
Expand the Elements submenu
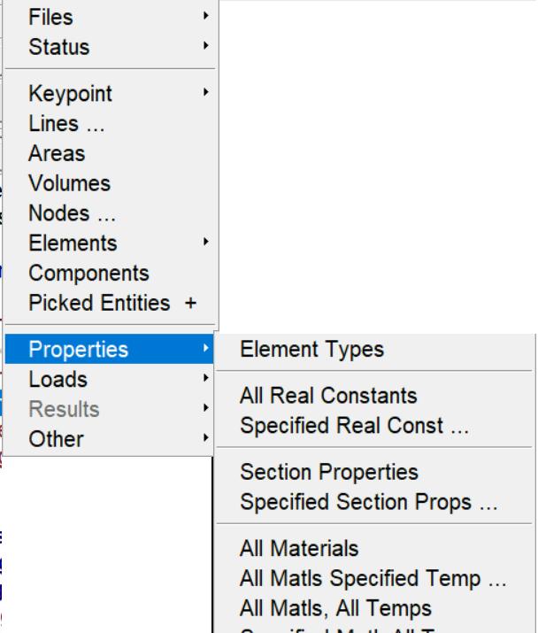pyautogui.click(x=73, y=243)
